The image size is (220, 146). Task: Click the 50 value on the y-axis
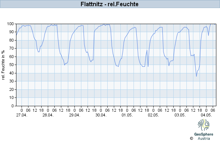pyautogui.click(x=12, y=65)
